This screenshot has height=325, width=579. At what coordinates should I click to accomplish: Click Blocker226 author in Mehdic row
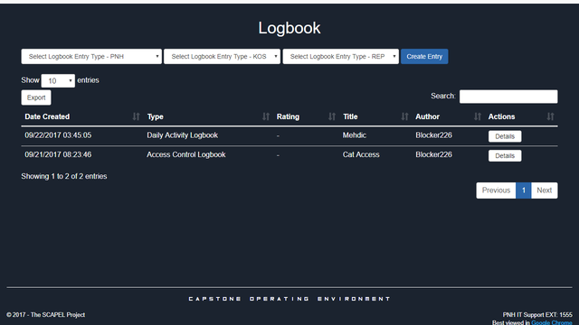tap(433, 135)
